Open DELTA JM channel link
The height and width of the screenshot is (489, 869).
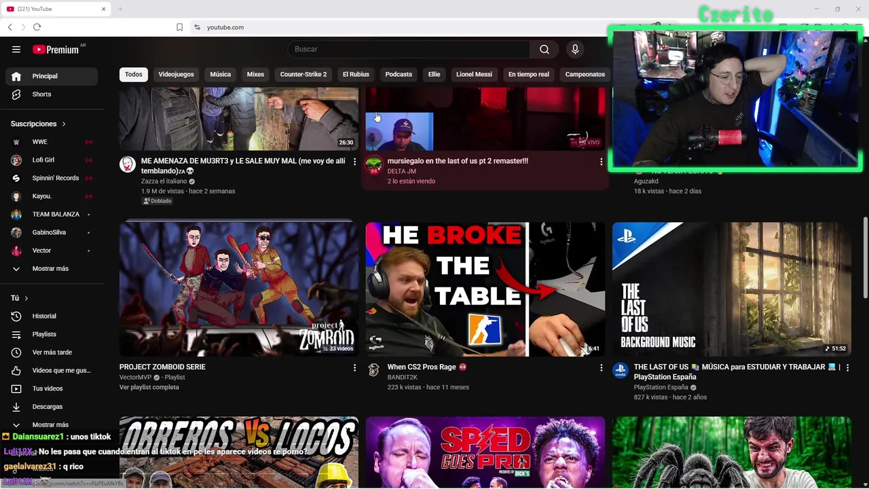tap(401, 171)
